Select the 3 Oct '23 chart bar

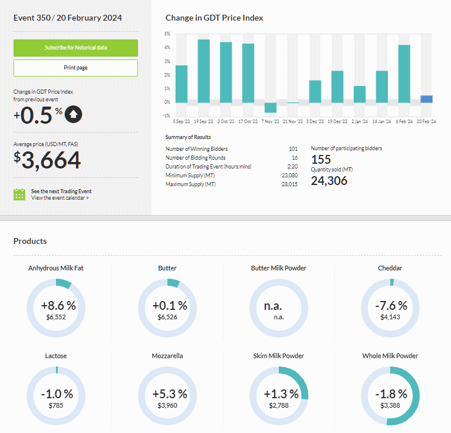tap(226, 72)
